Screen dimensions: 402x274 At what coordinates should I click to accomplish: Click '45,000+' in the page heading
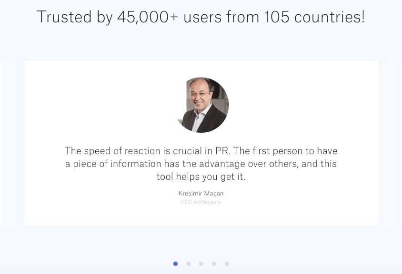[148, 17]
